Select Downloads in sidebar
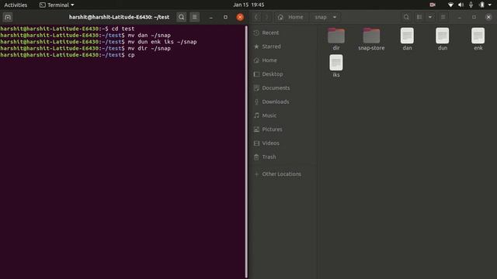 tap(283, 102)
